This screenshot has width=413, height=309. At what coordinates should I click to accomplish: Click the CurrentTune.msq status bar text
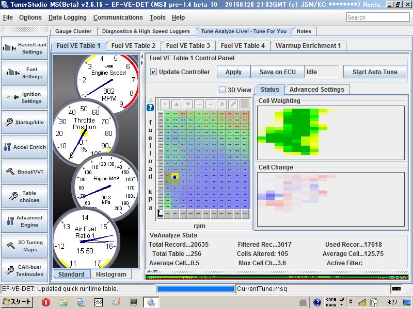tap(262, 289)
